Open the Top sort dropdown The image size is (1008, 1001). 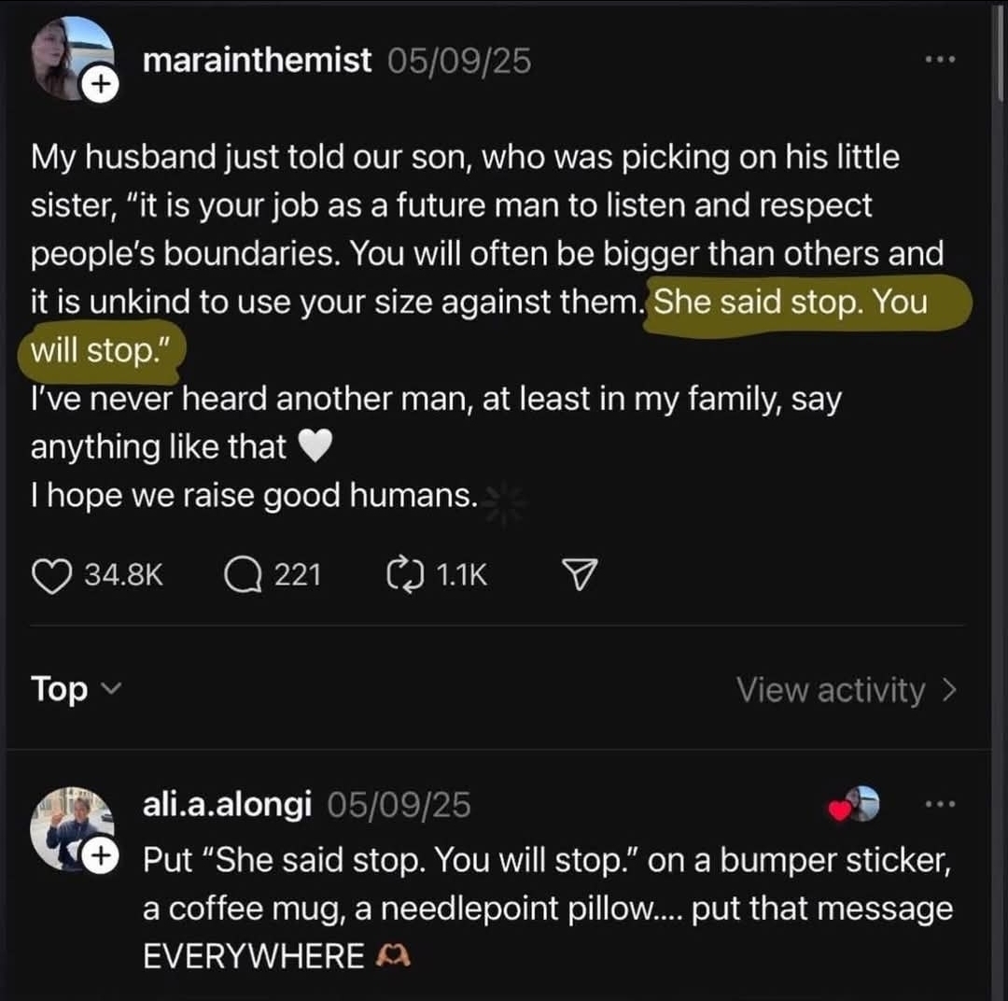(75, 689)
